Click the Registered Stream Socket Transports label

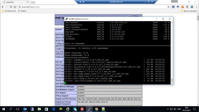63,103
